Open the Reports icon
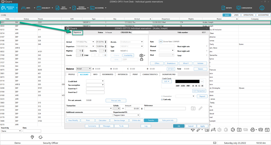271x145 pixels. (x=223, y=8)
